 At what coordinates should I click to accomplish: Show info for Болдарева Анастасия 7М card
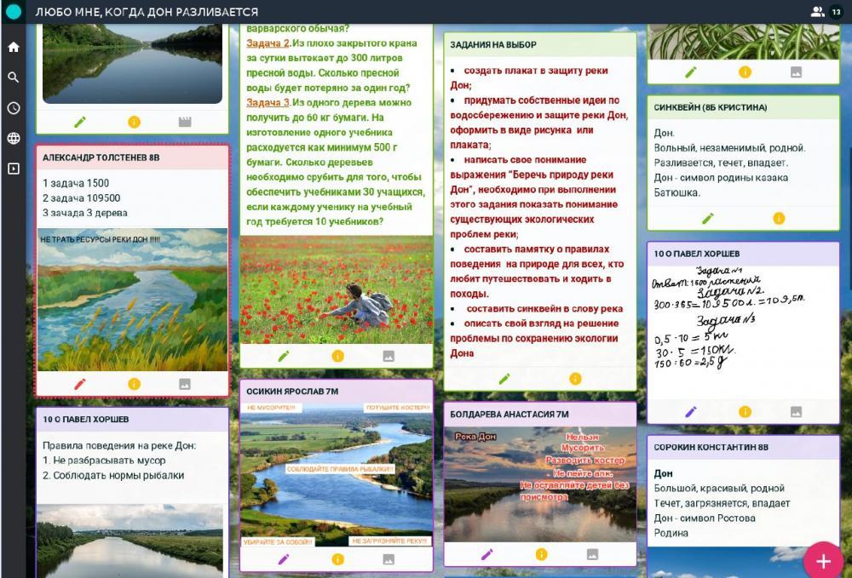(x=542, y=554)
